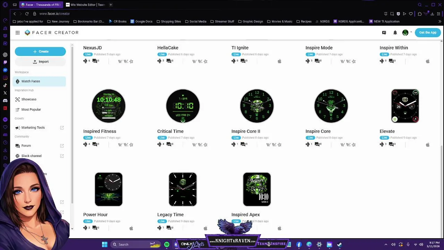
Task: Click the Apple icon under TI Ignite
Action: [x=280, y=61]
